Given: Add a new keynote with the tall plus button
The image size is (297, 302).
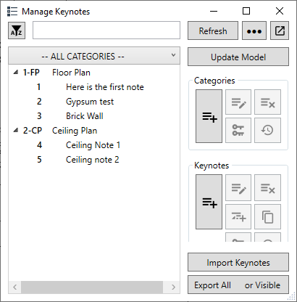Looking at the screenshot, I should tap(209, 202).
